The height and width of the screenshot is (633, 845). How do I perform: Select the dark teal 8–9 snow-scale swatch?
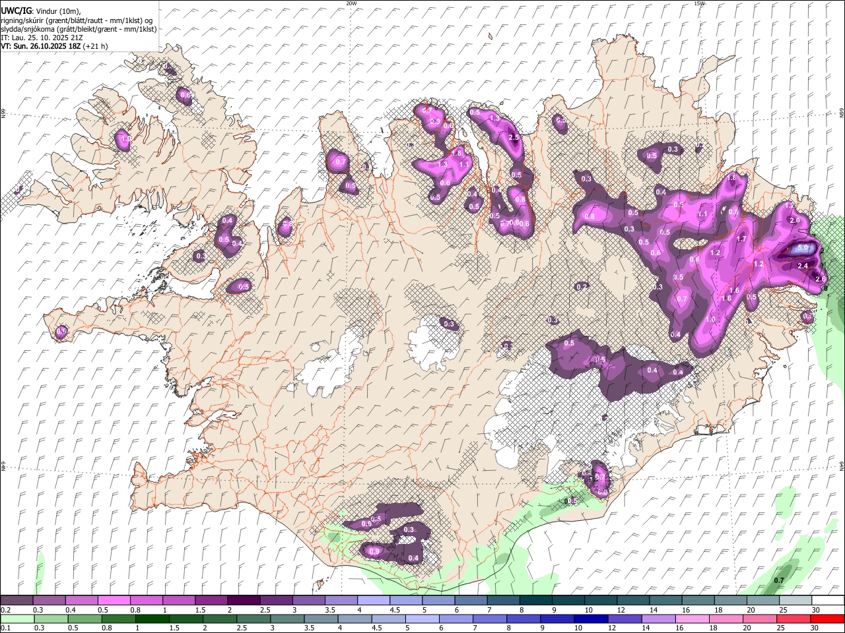click(535, 600)
